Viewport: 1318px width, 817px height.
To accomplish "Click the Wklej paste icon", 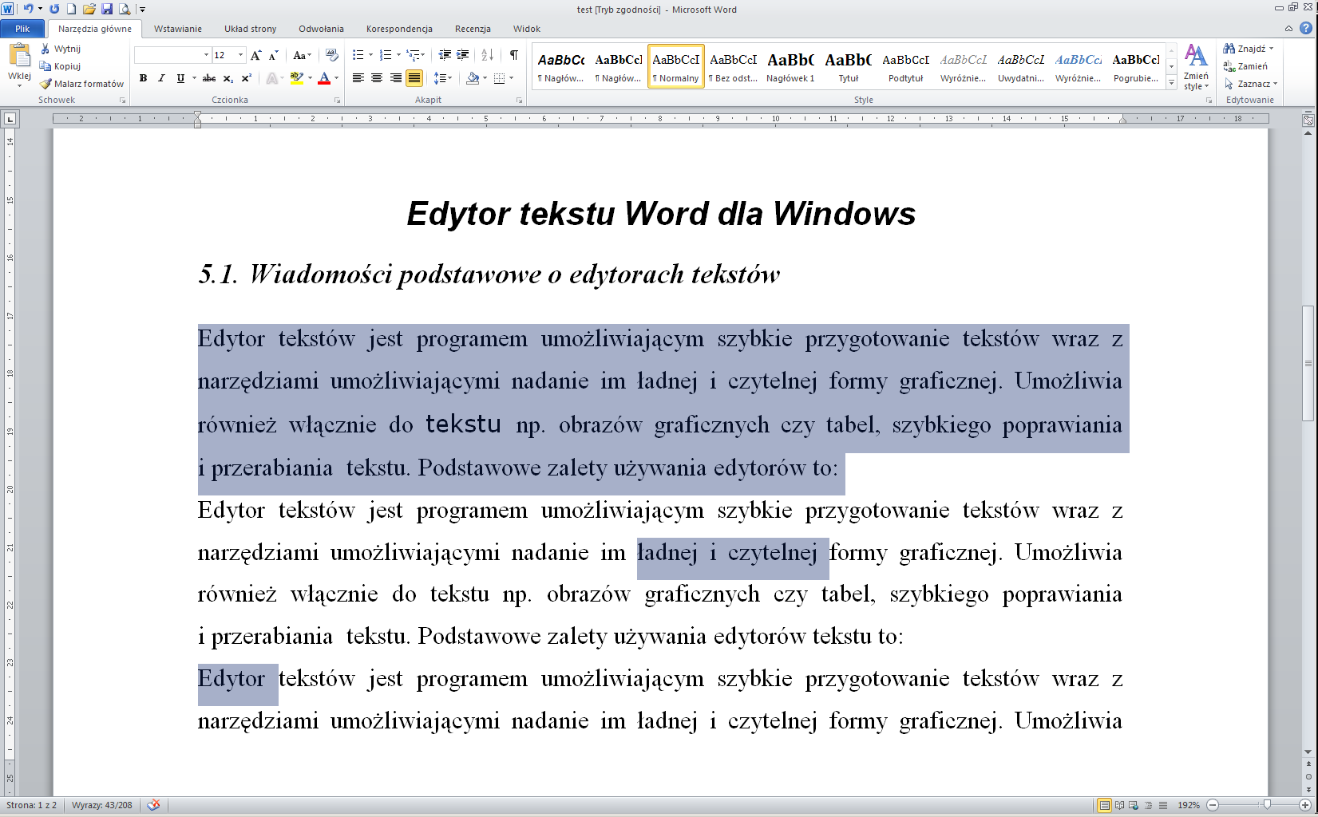I will (x=19, y=56).
